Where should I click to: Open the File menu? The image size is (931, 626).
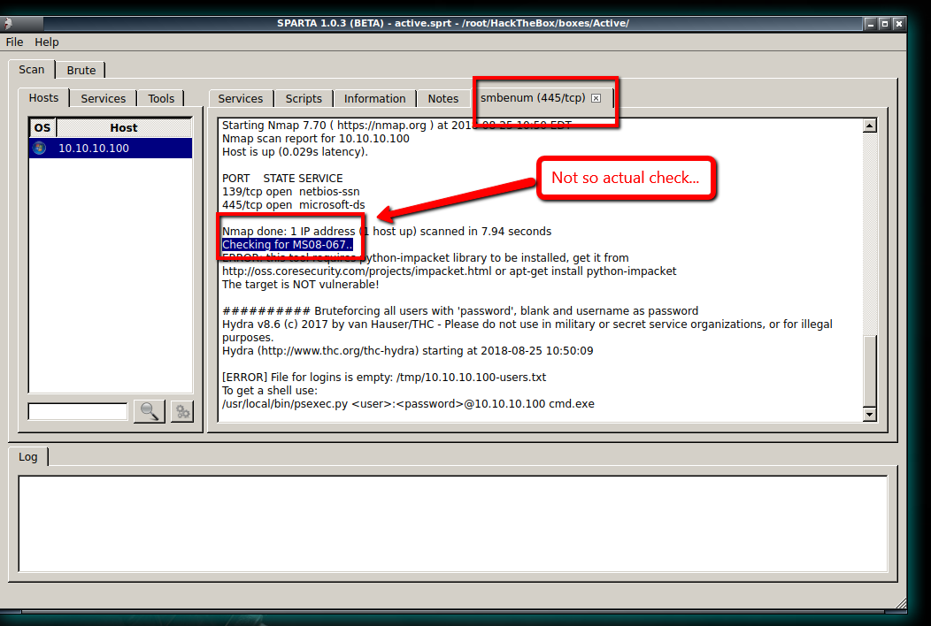[x=14, y=42]
